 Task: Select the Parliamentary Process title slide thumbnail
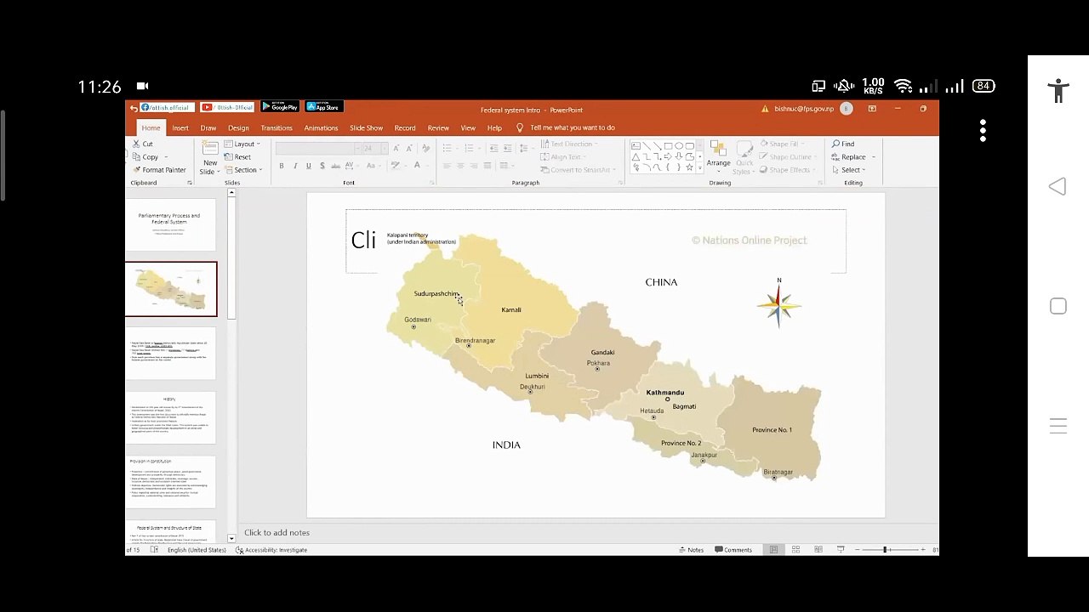tap(170, 225)
